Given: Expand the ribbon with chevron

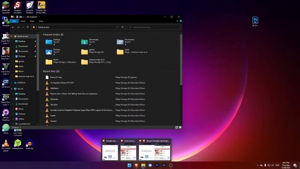Looking at the screenshot, I should (x=177, y=21).
